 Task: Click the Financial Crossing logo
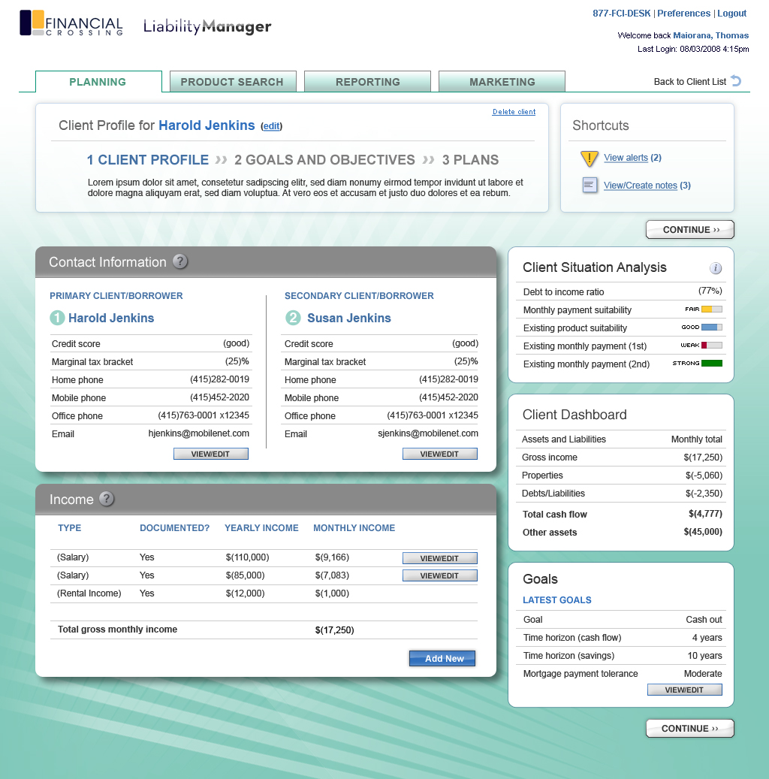tap(71, 23)
